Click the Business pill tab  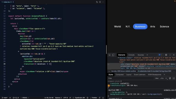pyautogui.click(x=140, y=27)
